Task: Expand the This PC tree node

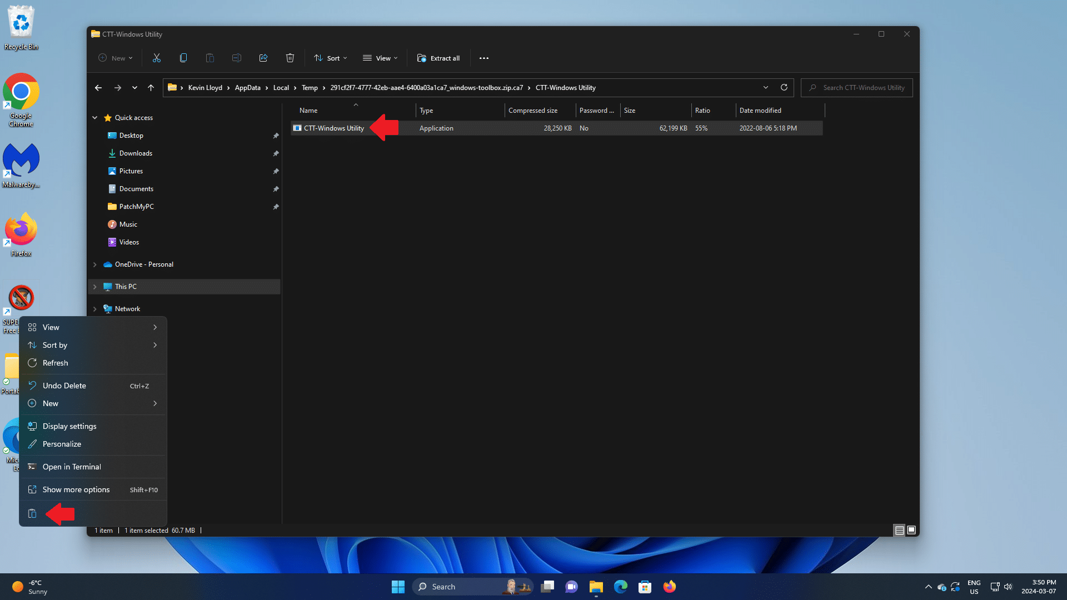Action: 95,287
